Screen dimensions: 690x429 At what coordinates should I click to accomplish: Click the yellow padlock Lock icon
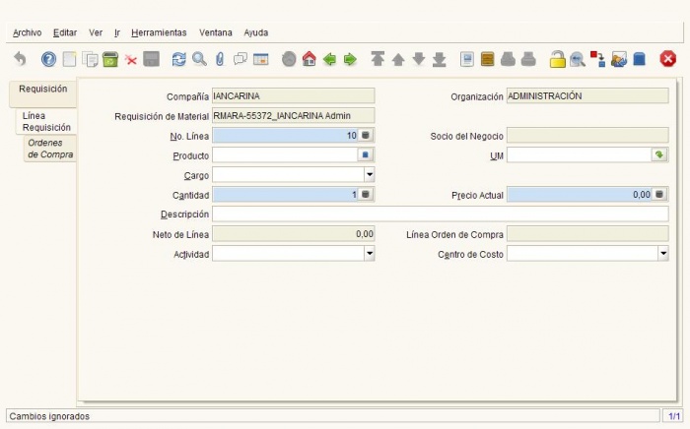point(557,59)
